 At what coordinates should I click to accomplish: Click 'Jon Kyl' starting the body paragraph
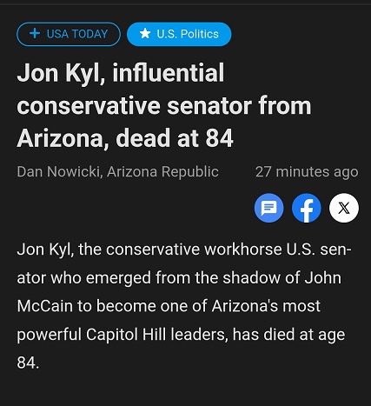(x=45, y=250)
